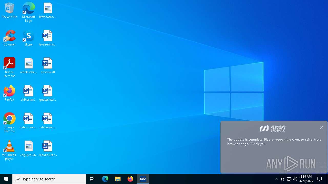Open Adobe Acrobat desktop shortcut
328x184 pixels.
[x=9, y=67]
